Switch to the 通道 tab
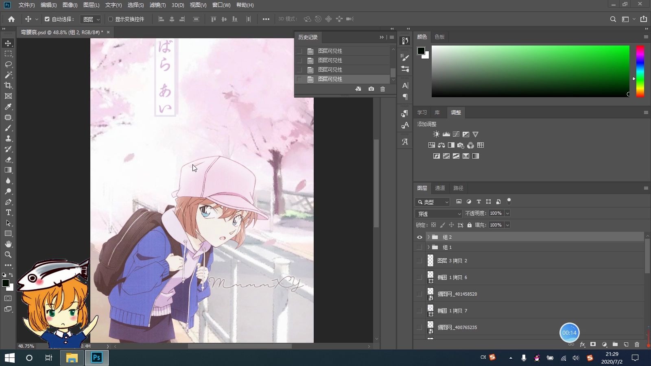This screenshot has height=366, width=651. point(440,188)
